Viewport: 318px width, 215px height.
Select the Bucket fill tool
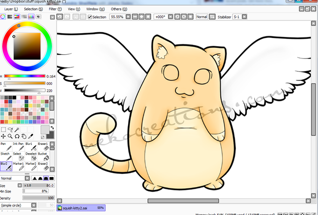(43, 156)
